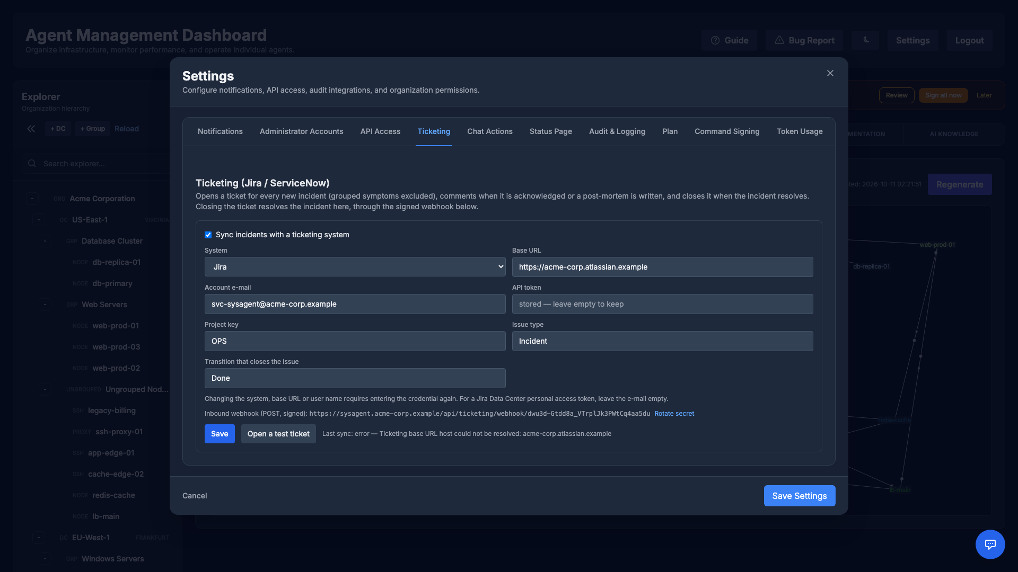The width and height of the screenshot is (1018, 572).
Task: Switch to the Administrator Accounts tab
Action: tap(302, 131)
